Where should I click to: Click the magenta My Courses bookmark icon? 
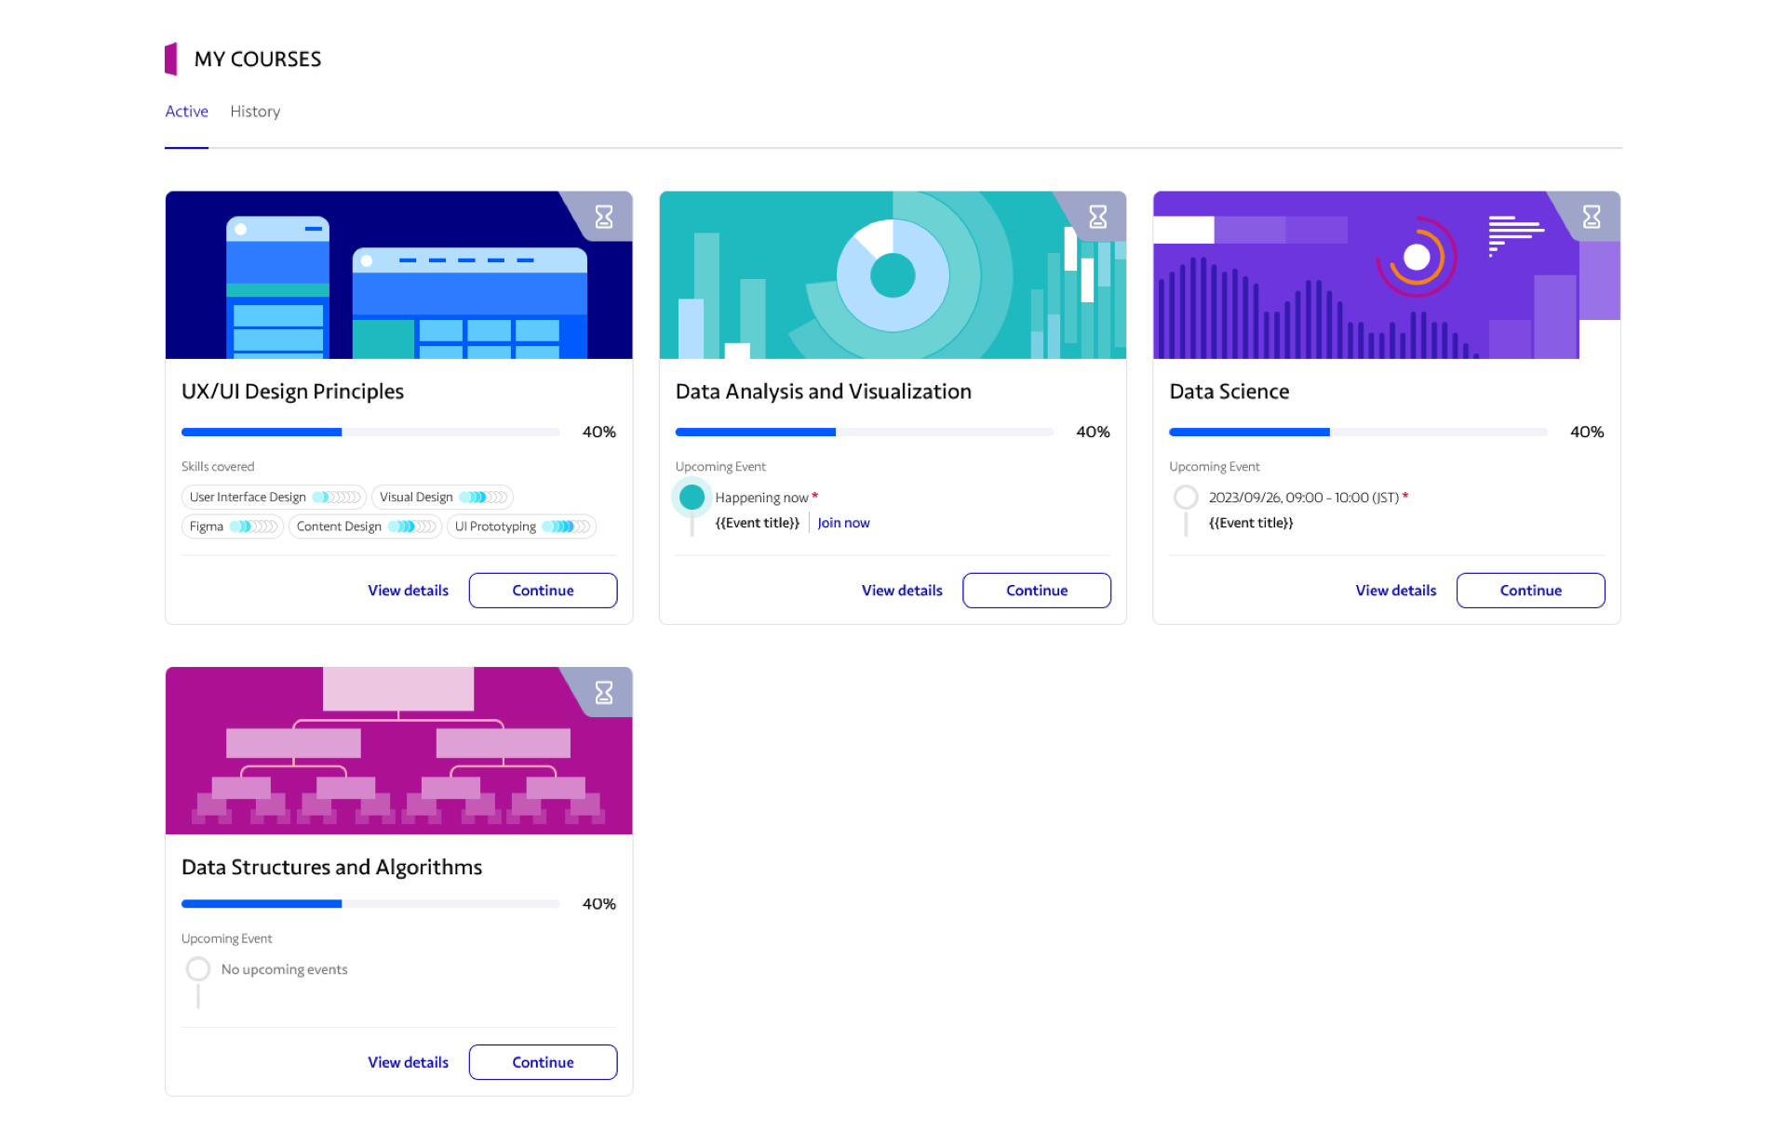[x=171, y=59]
